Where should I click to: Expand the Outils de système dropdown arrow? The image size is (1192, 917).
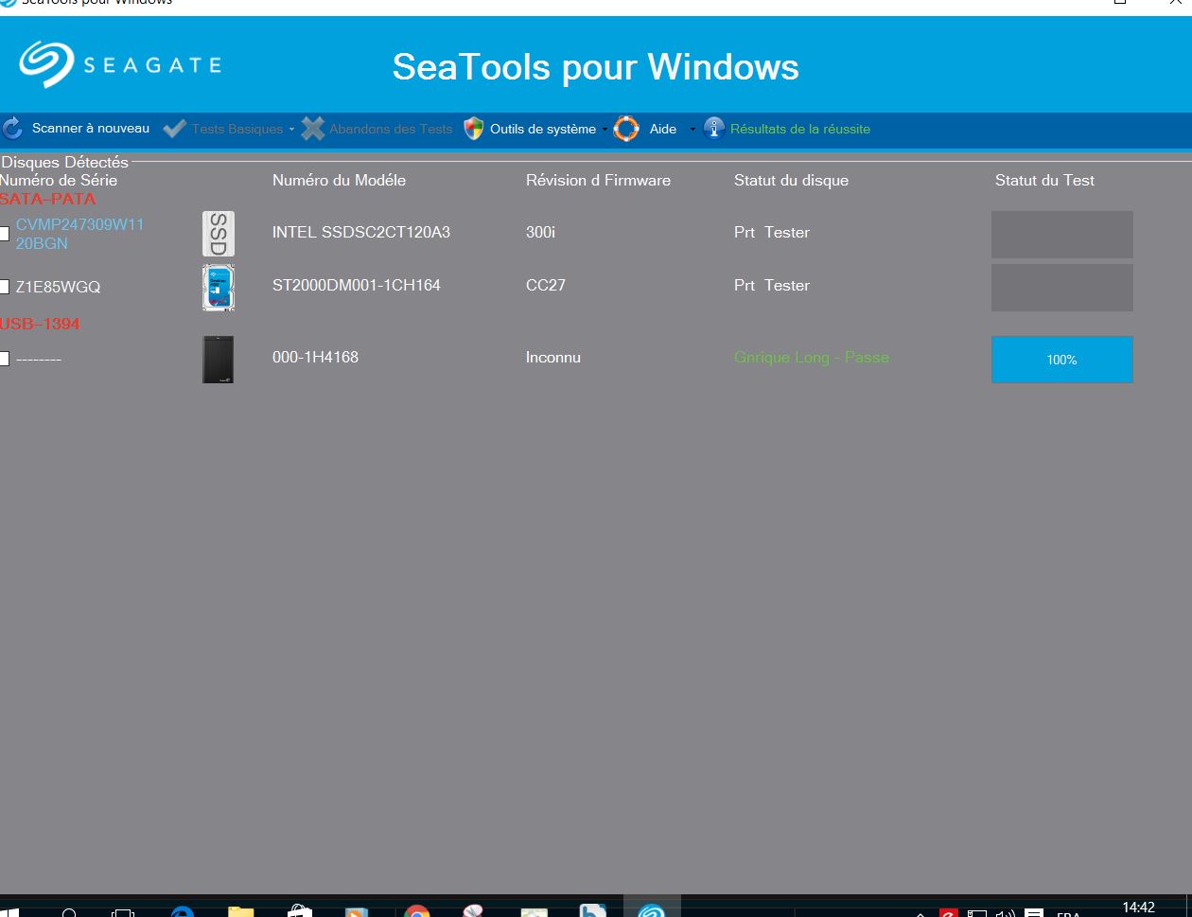pos(605,130)
